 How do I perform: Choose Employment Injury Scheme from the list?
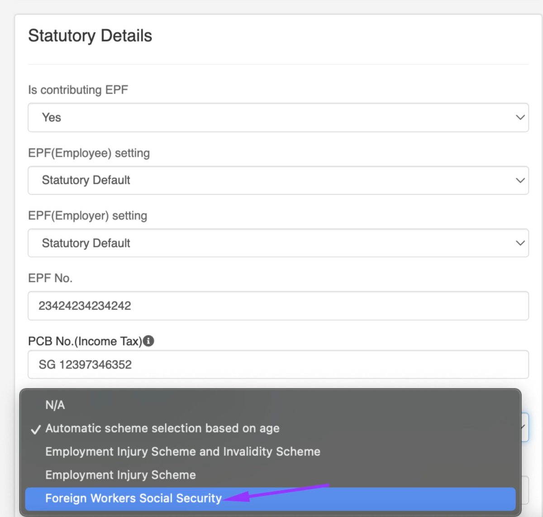[x=120, y=475]
